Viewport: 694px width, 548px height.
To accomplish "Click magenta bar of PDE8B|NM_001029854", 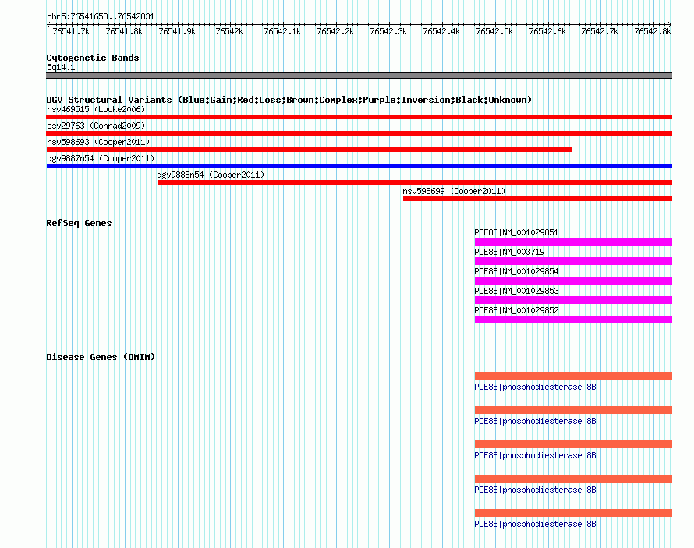I will coord(573,281).
